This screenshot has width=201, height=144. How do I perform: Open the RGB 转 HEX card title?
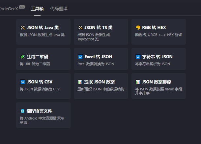(x=154, y=27)
